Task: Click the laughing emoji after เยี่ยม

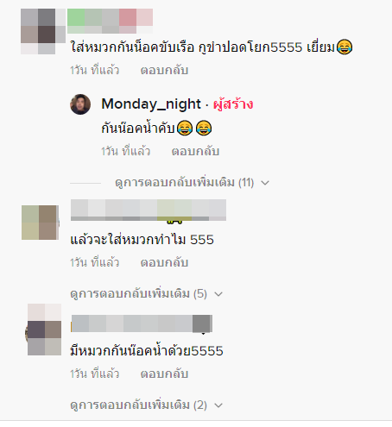Action: pyautogui.click(x=345, y=47)
